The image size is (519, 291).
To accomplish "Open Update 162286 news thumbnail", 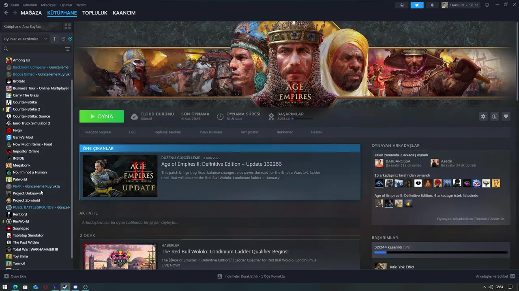I will pyautogui.click(x=120, y=176).
